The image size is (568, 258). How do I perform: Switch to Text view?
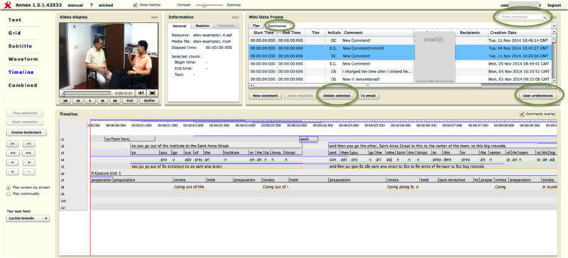point(15,20)
